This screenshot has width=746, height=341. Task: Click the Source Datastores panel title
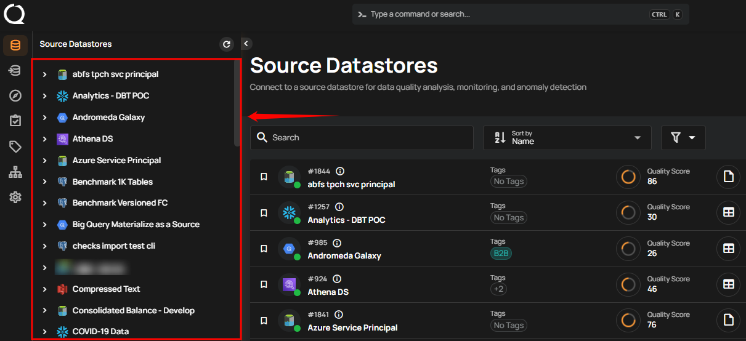click(x=76, y=44)
